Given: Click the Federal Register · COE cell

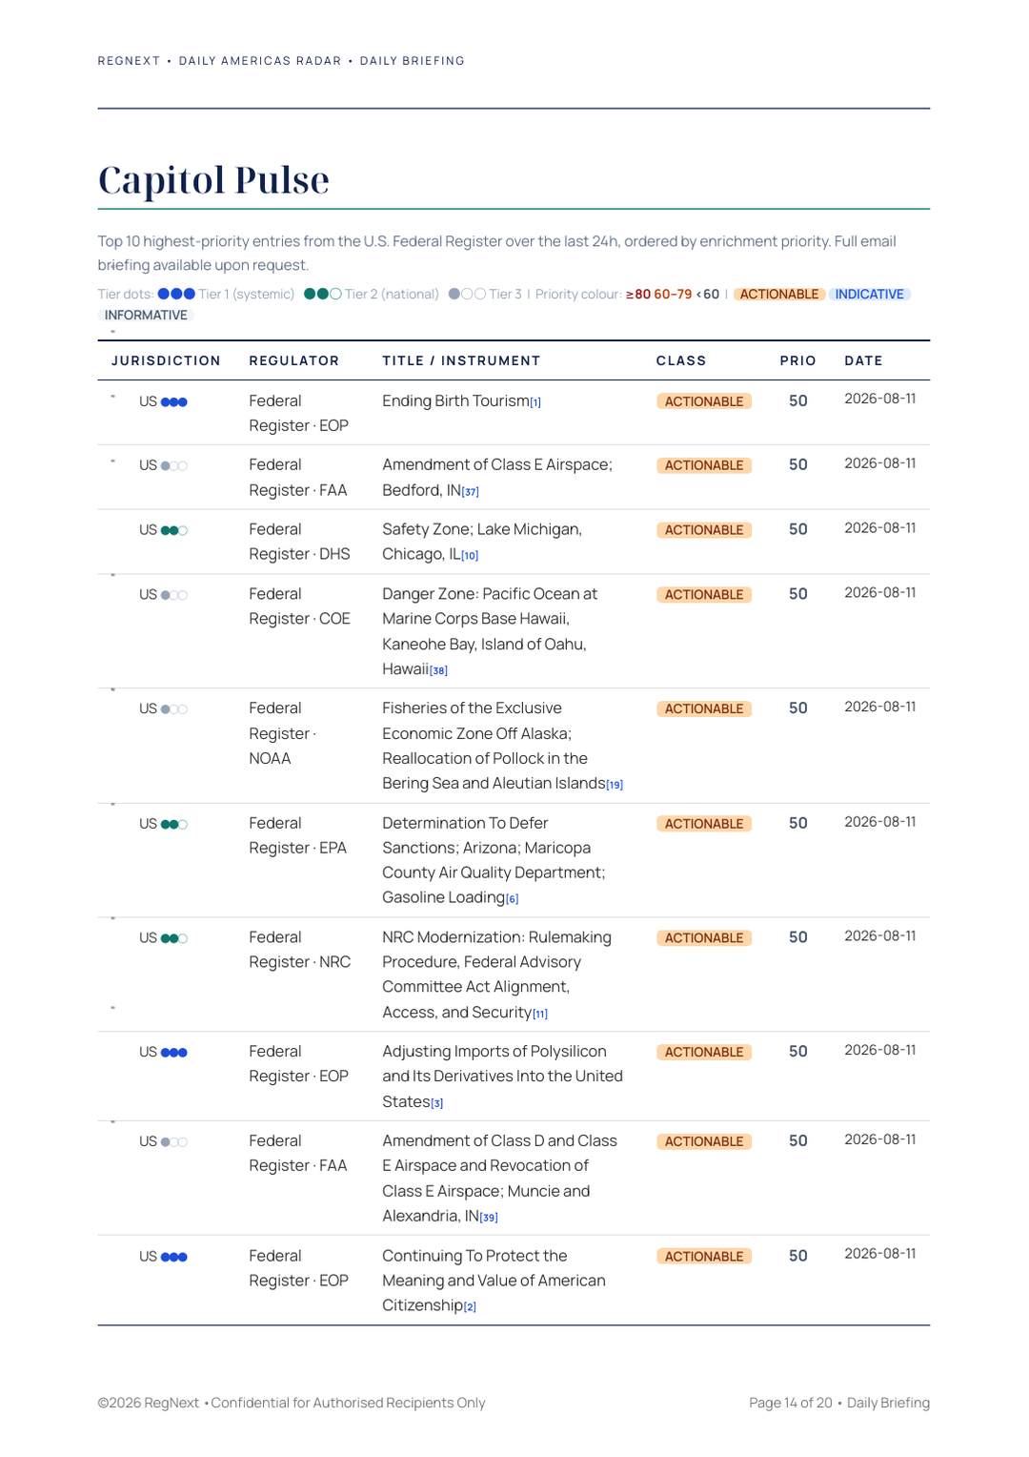Looking at the screenshot, I should [x=299, y=607].
